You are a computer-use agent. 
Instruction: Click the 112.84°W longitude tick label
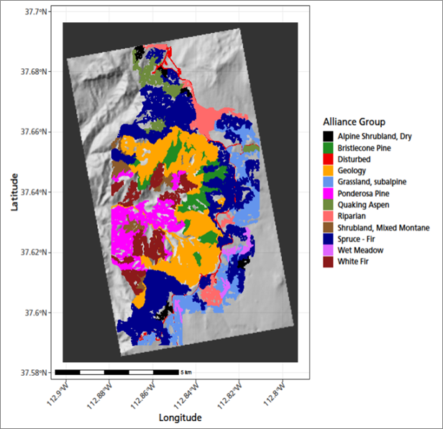coord(186,396)
